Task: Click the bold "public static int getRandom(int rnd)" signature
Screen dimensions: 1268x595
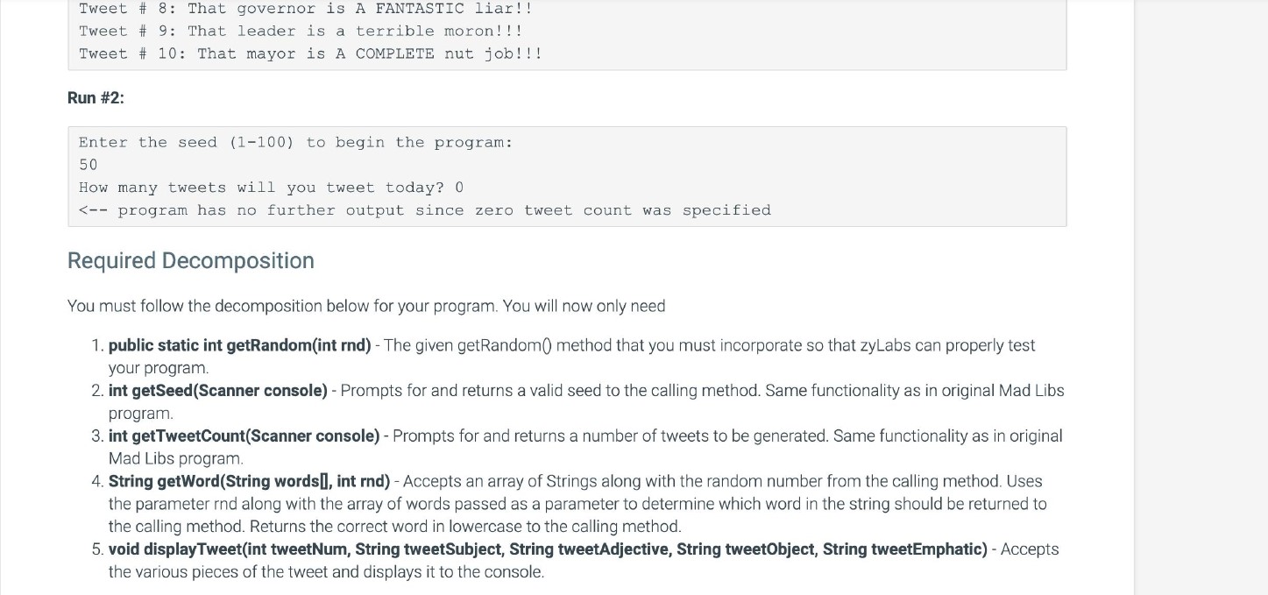Action: (x=239, y=345)
